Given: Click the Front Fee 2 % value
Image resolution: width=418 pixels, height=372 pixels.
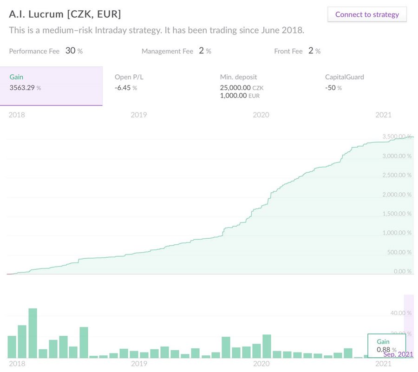Looking at the screenshot, I should pyautogui.click(x=314, y=51).
